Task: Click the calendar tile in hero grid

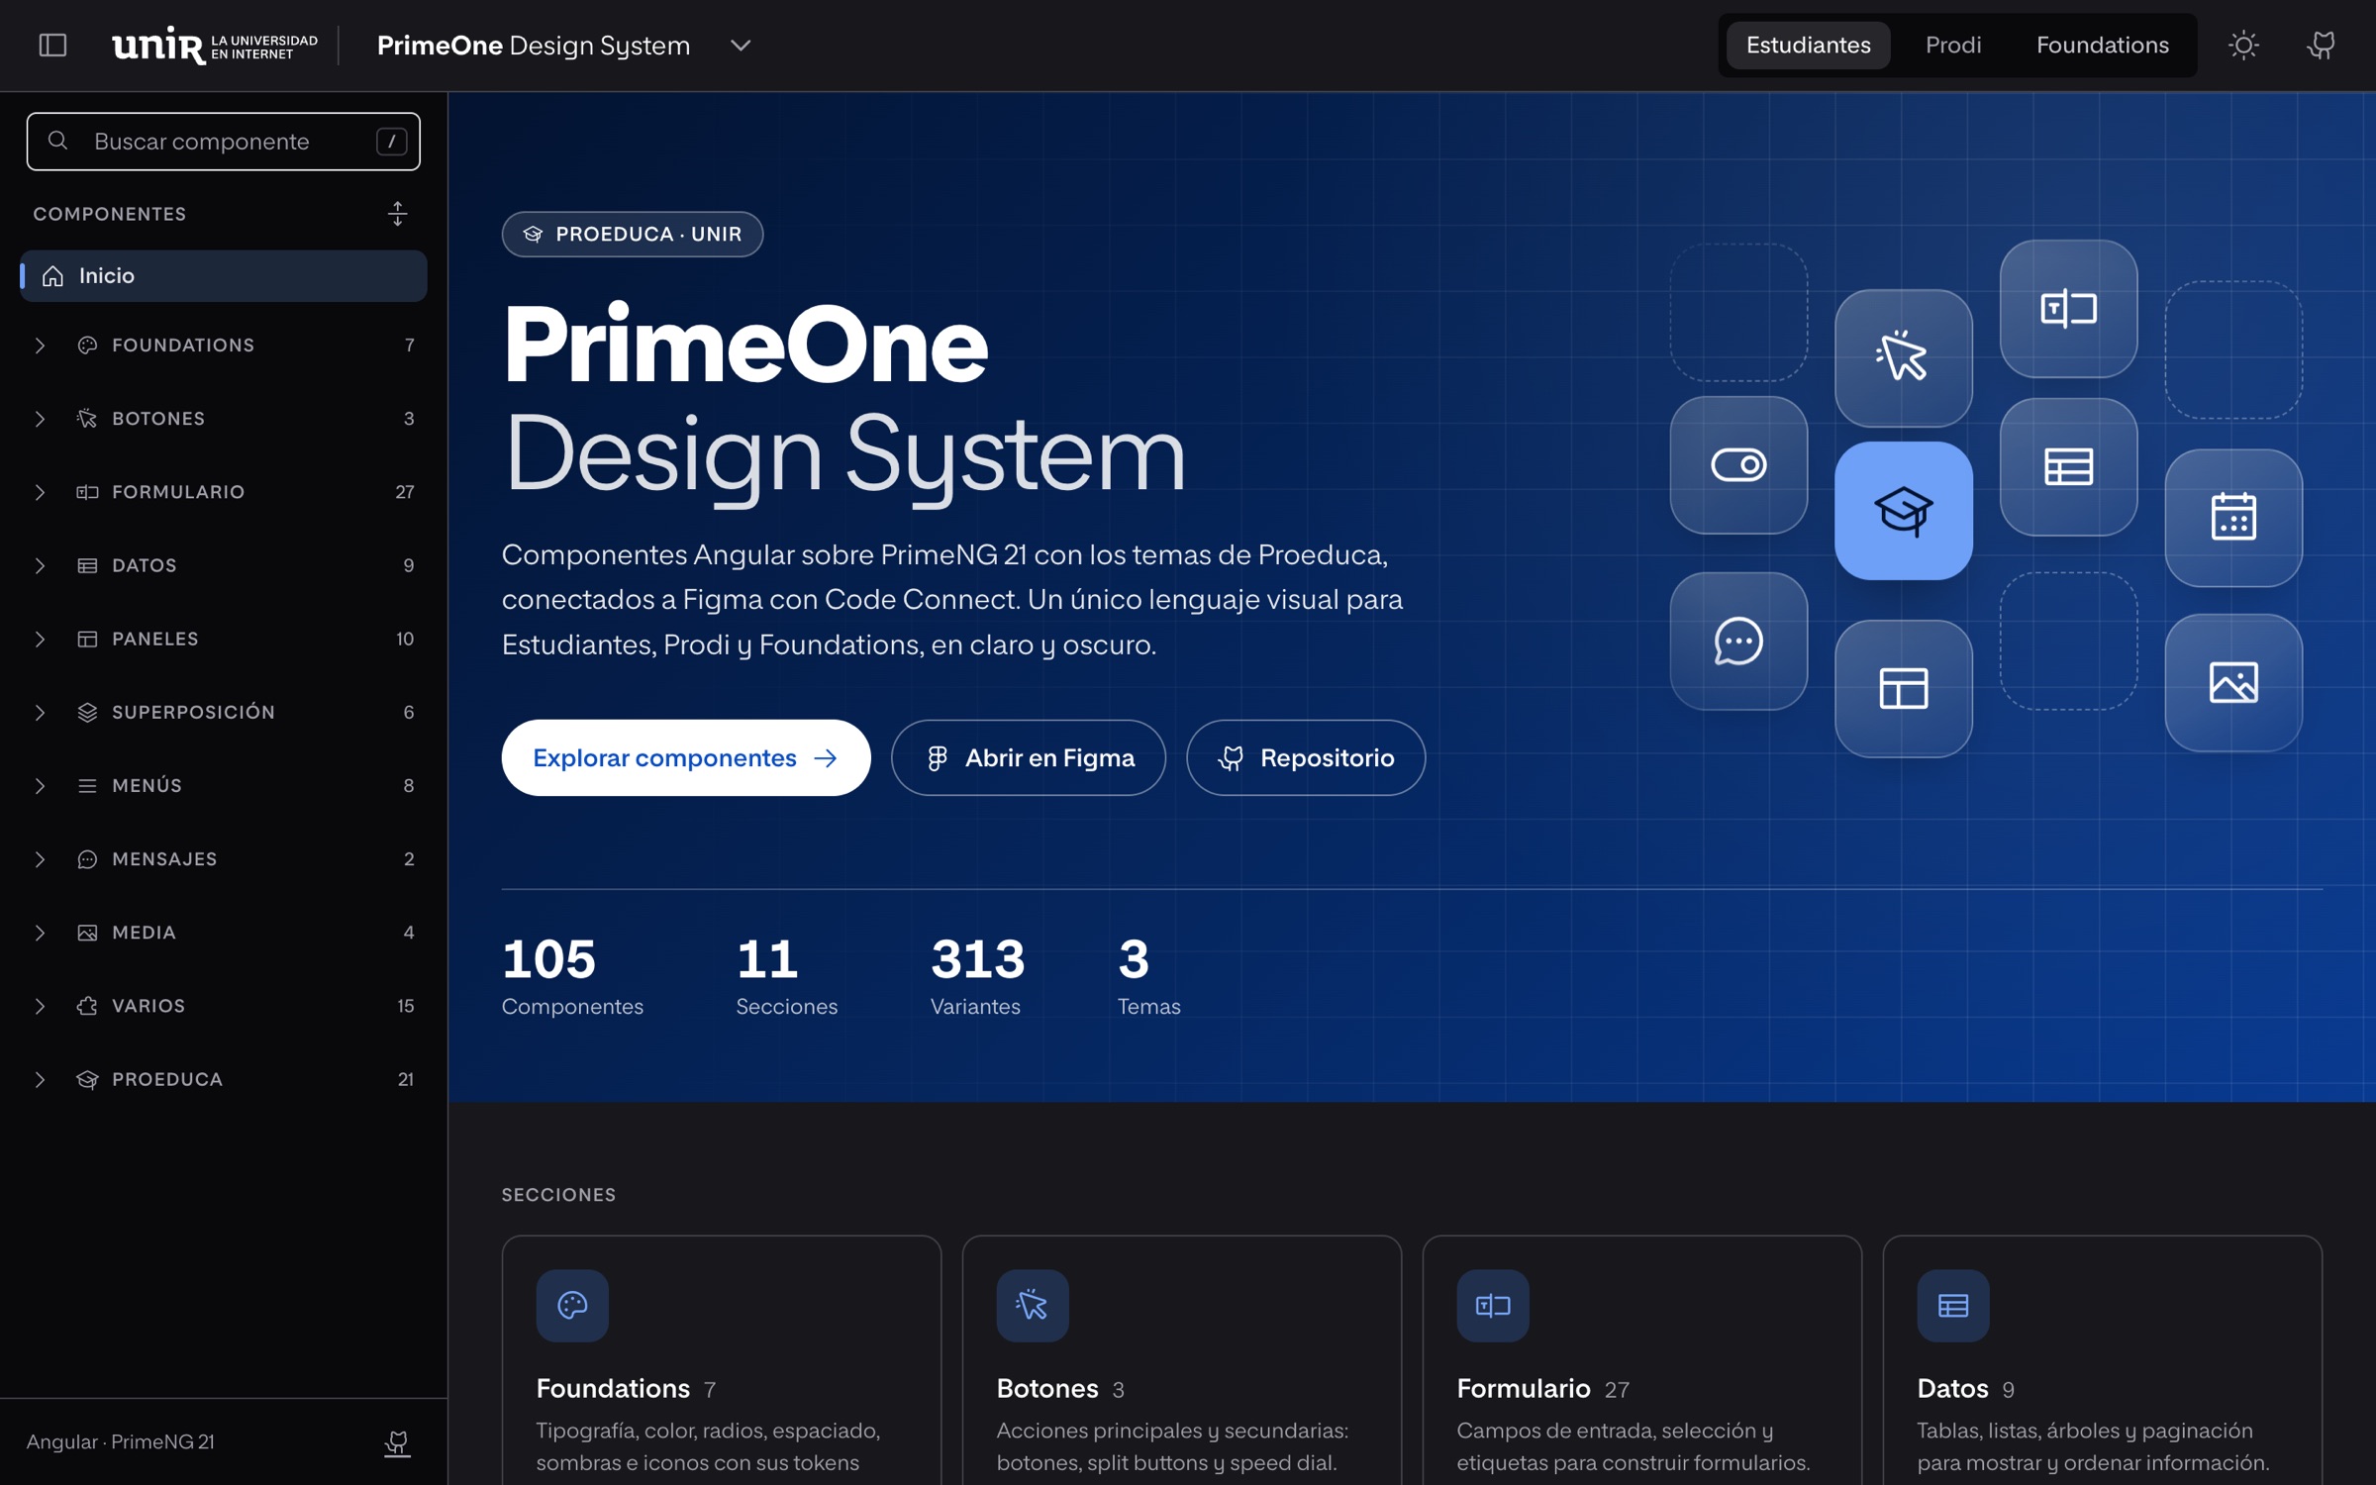Action: click(x=2233, y=518)
